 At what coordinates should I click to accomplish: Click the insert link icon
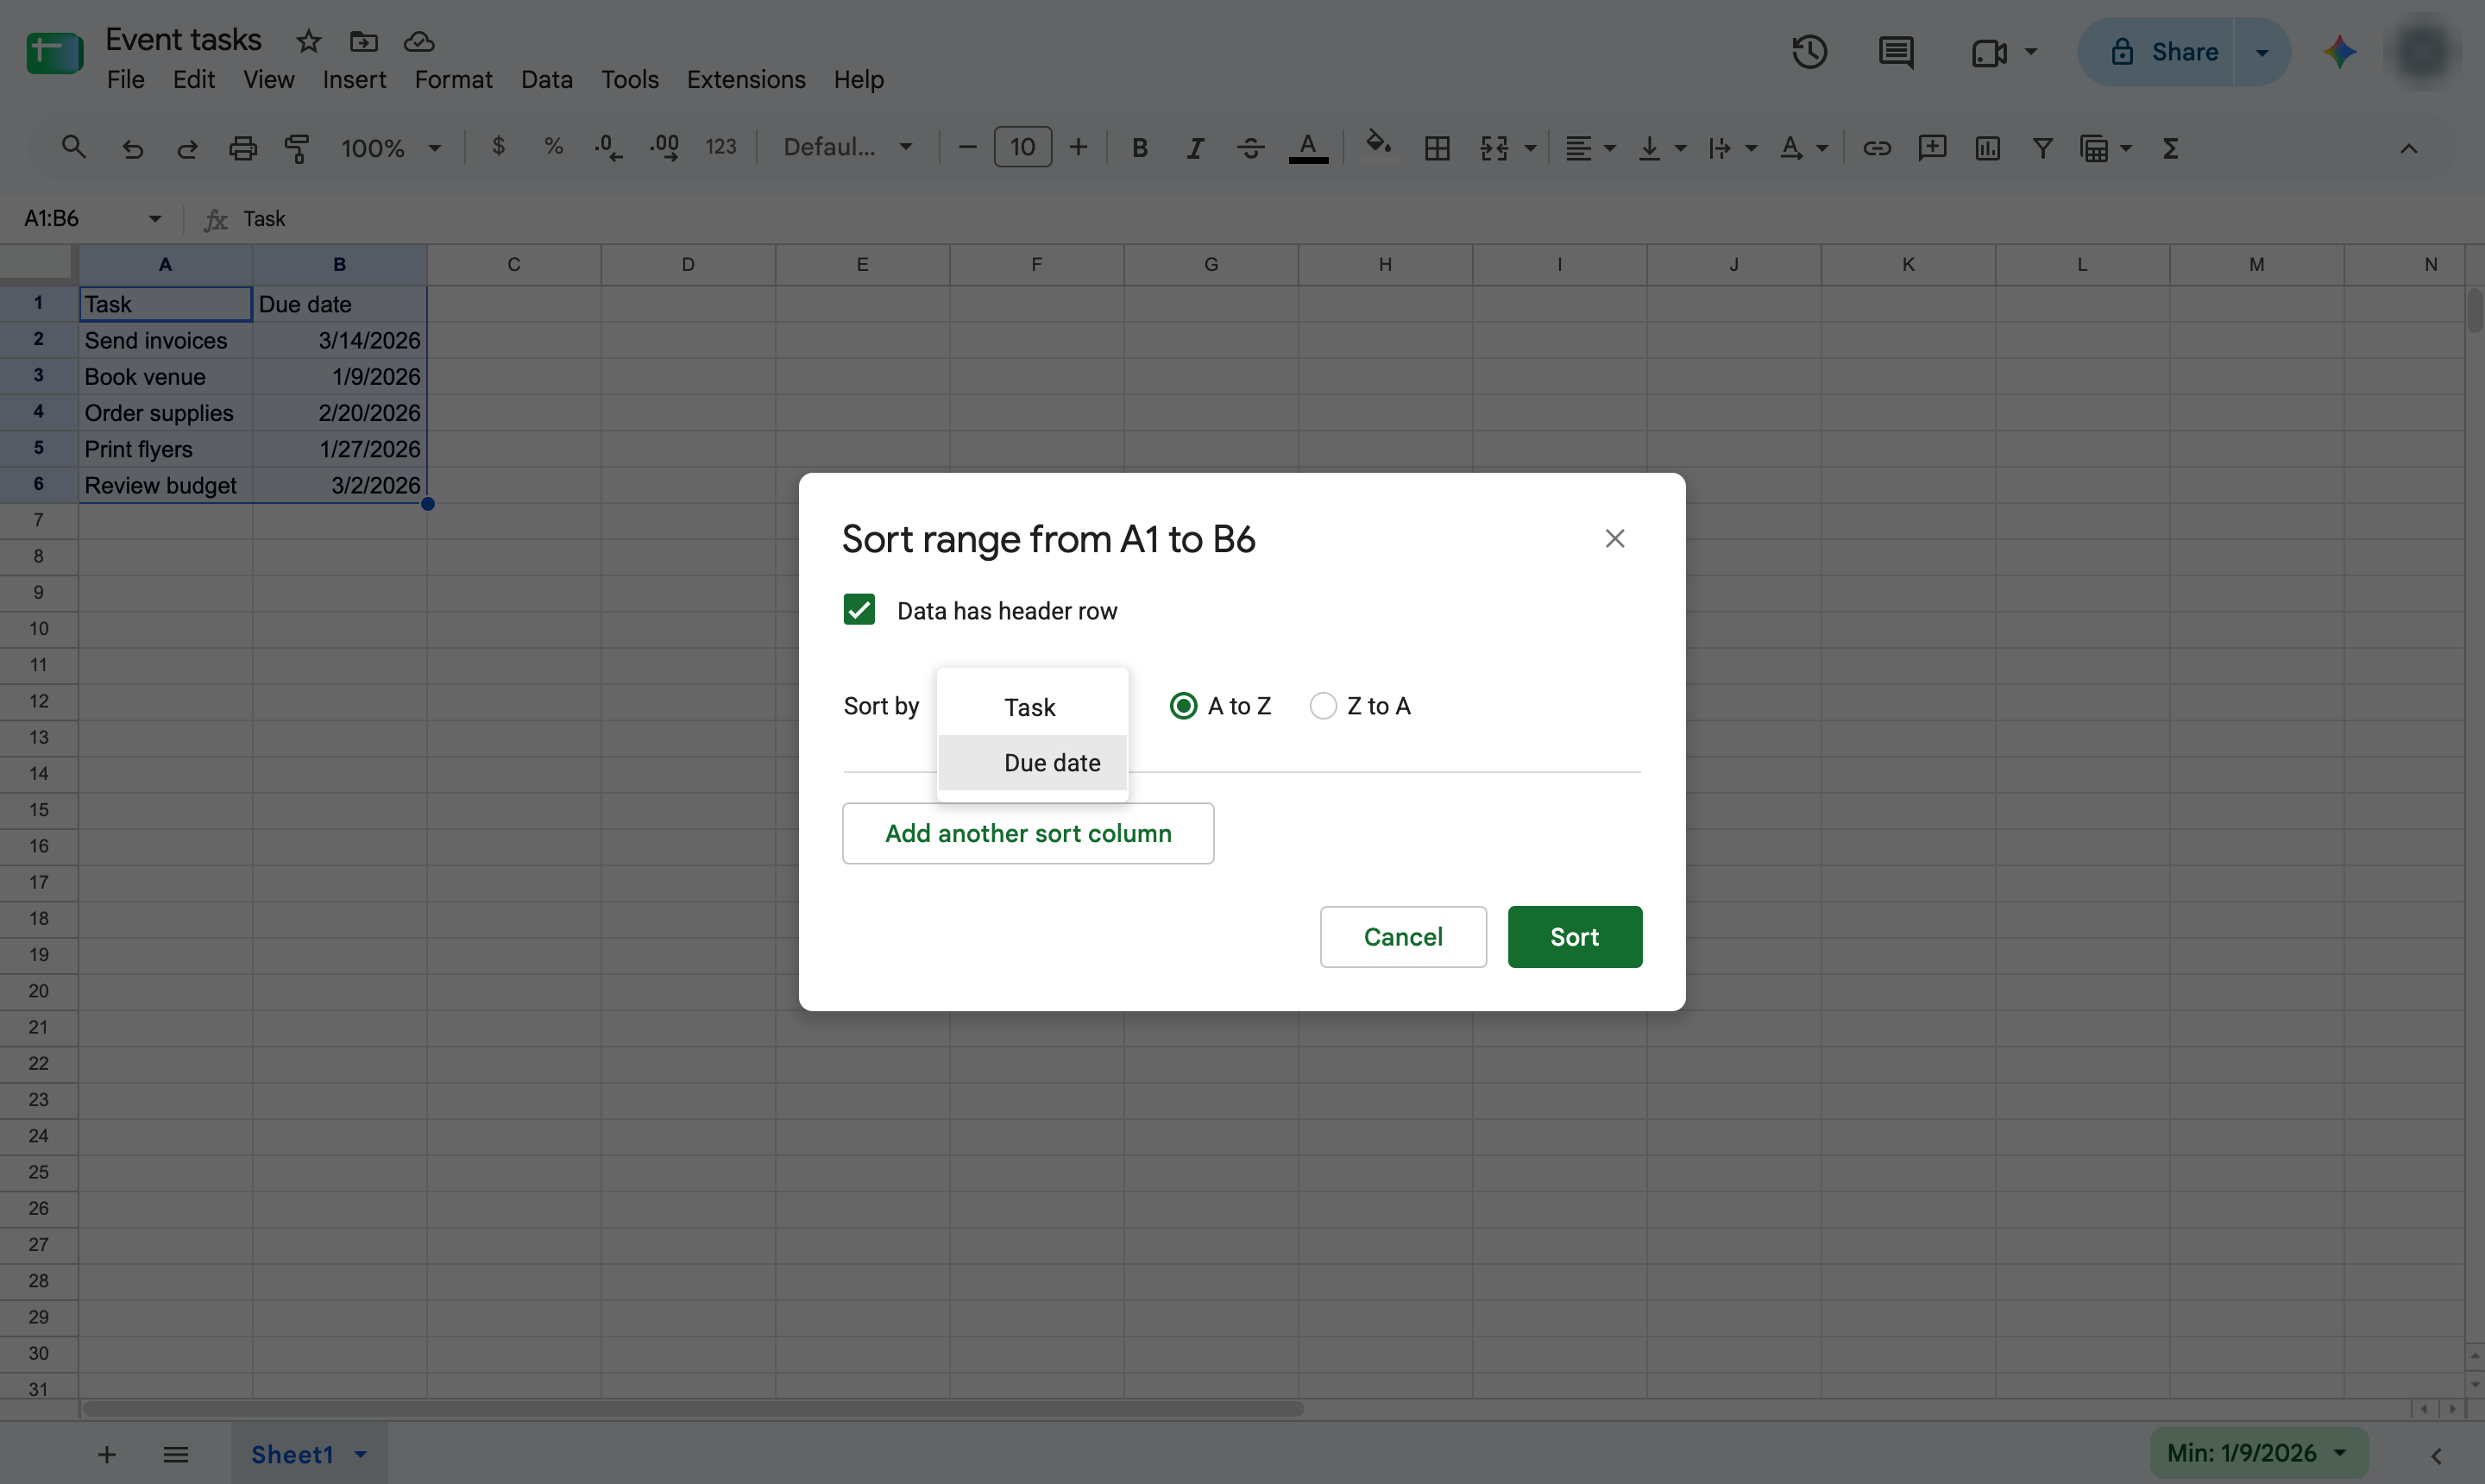point(1876,148)
